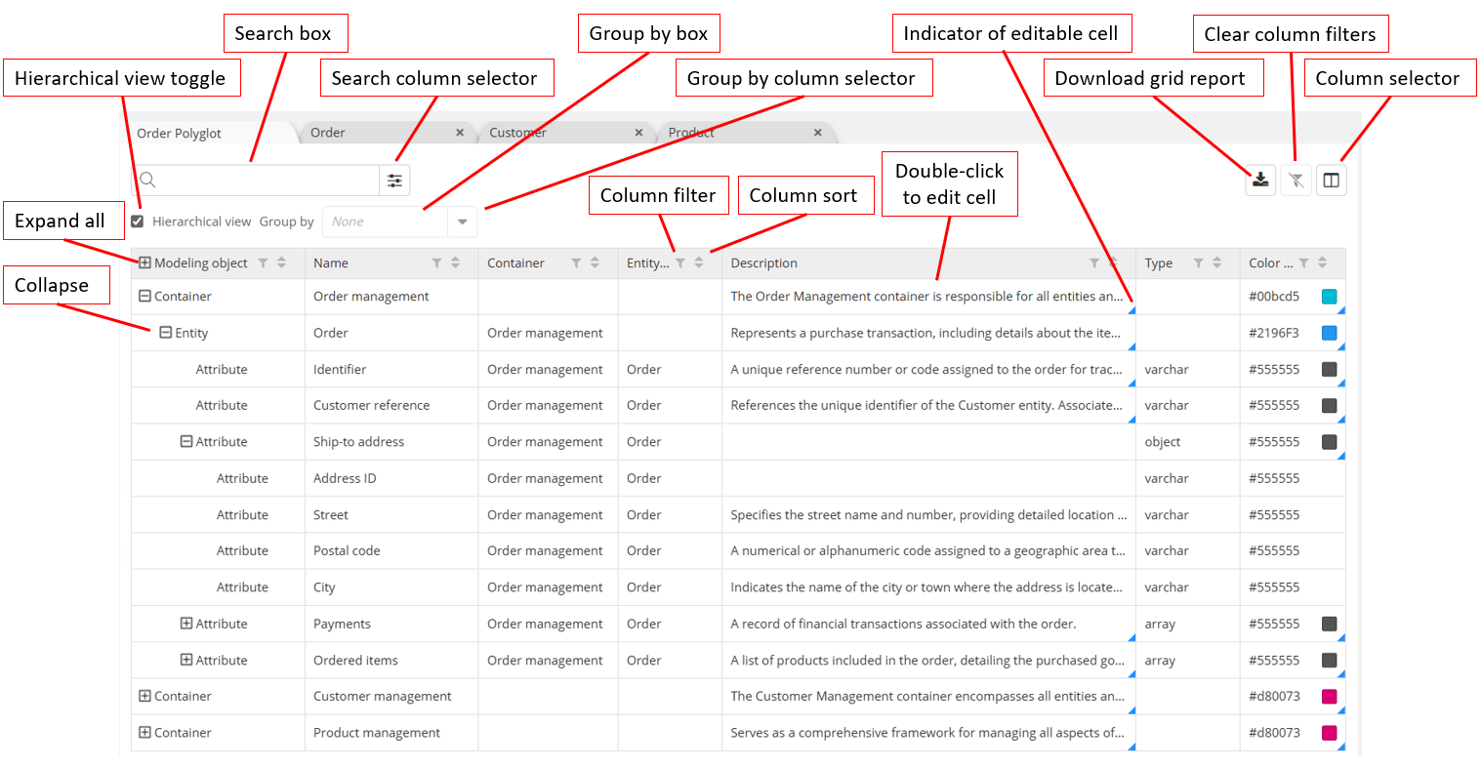This screenshot has height=767, width=1481.
Task: Clear all column filters icon
Action: pos(1296,180)
